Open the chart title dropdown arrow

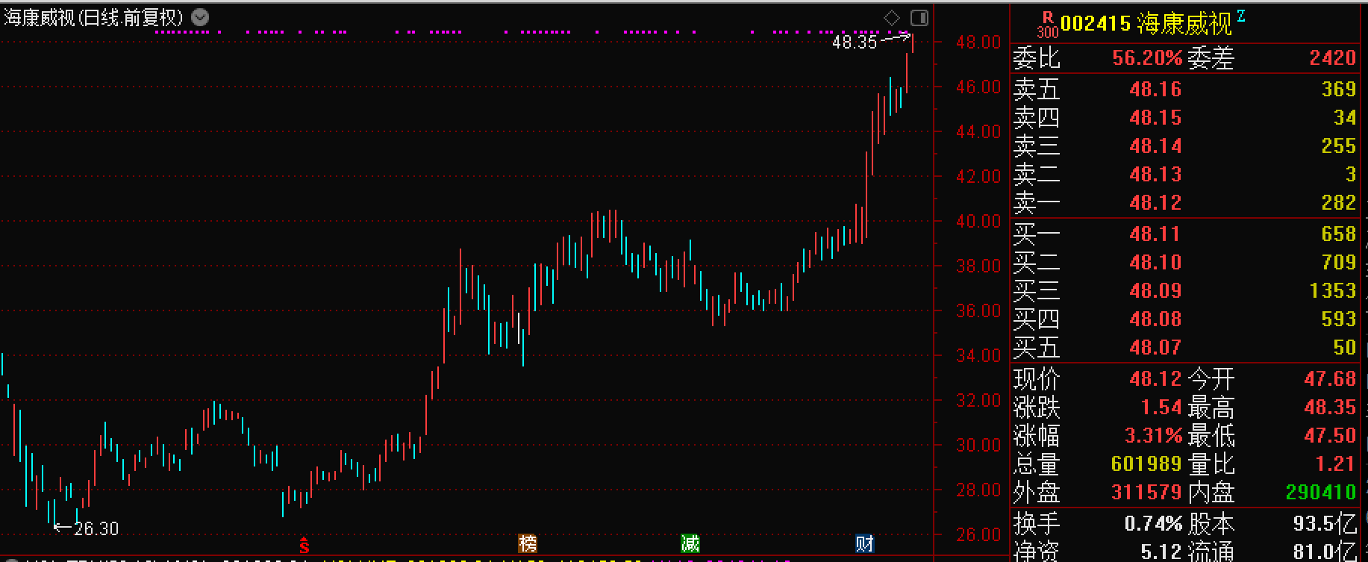[200, 17]
